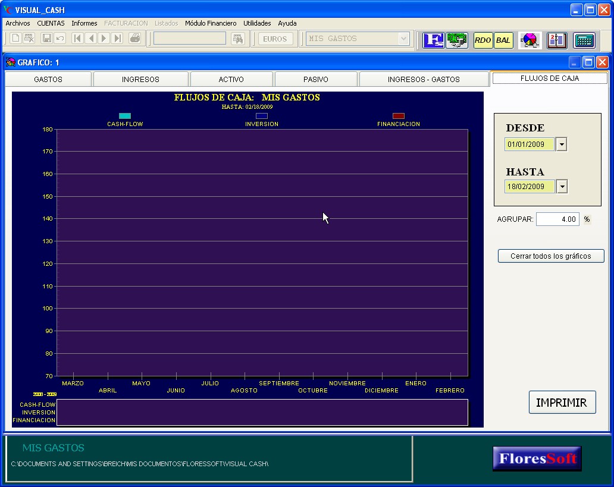This screenshot has width=614, height=487.
Task: Click the CASH-FLOW legend color swatch
Action: point(125,116)
